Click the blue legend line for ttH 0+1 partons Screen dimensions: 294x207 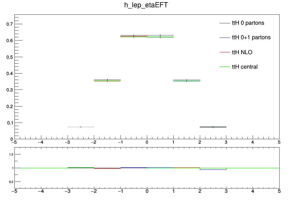tap(225, 38)
